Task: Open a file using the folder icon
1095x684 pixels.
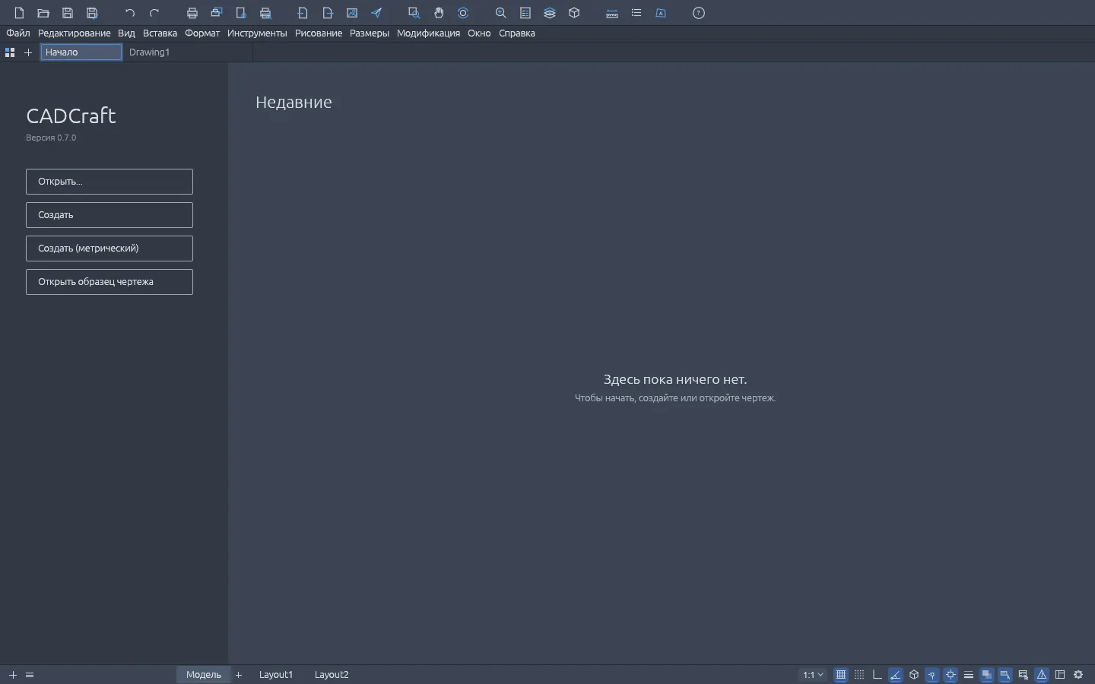Action: point(43,13)
